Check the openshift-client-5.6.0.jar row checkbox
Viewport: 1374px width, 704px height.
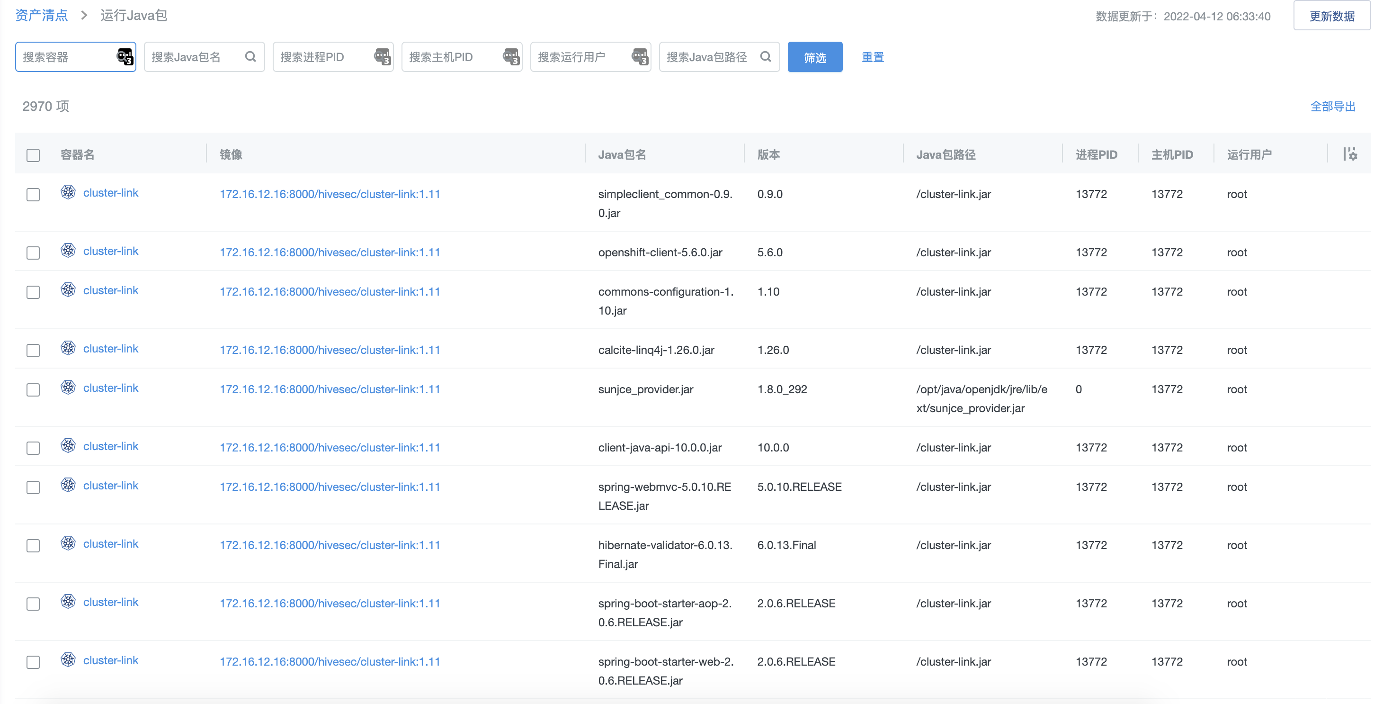point(33,253)
